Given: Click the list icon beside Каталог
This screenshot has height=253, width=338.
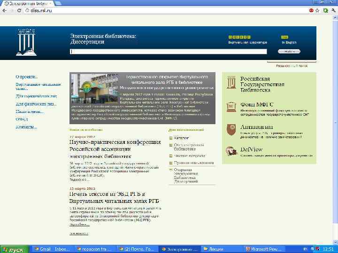Looking at the screenshot, I should click(171, 138).
